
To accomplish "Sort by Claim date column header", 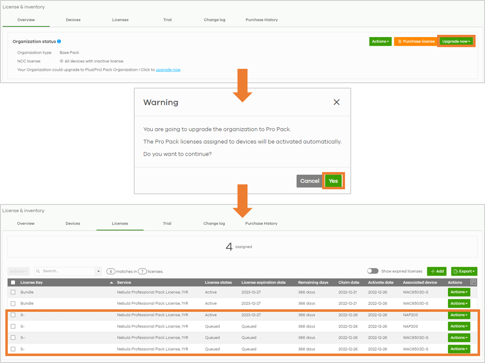I will (349, 282).
